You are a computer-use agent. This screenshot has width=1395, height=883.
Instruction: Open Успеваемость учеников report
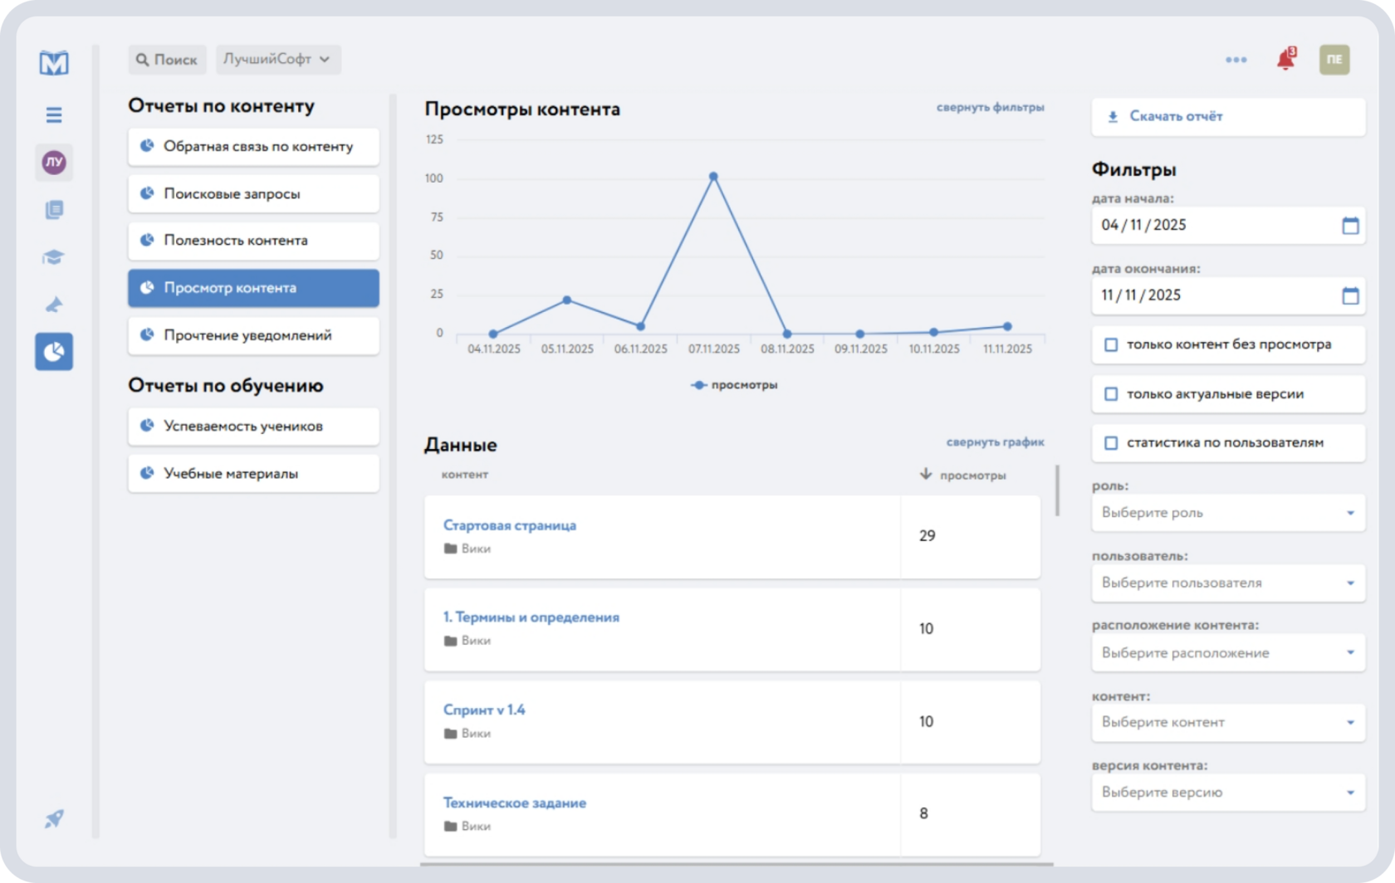point(253,427)
